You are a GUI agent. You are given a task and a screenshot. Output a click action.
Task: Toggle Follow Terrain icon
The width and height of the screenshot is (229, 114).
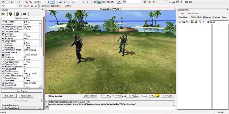click(x=99, y=2)
